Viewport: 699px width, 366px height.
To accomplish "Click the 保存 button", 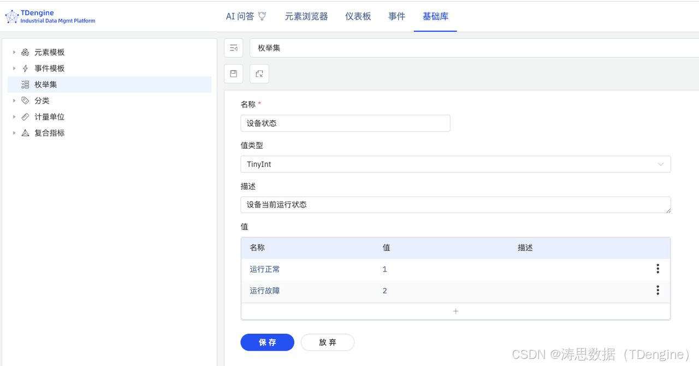I will [x=268, y=343].
